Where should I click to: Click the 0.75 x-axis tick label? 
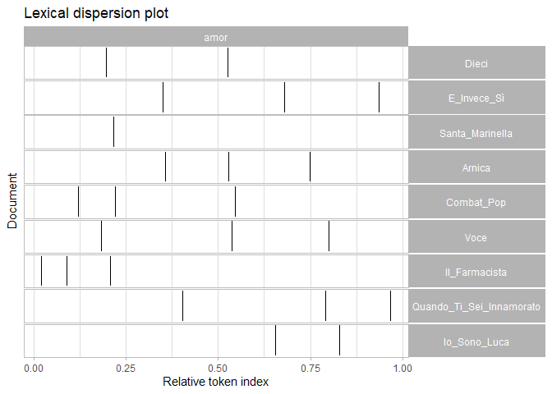[310, 369]
